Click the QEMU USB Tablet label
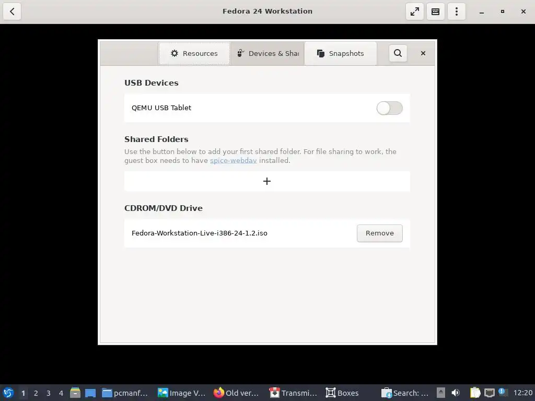Screen dimensions: 535x401 (161, 108)
